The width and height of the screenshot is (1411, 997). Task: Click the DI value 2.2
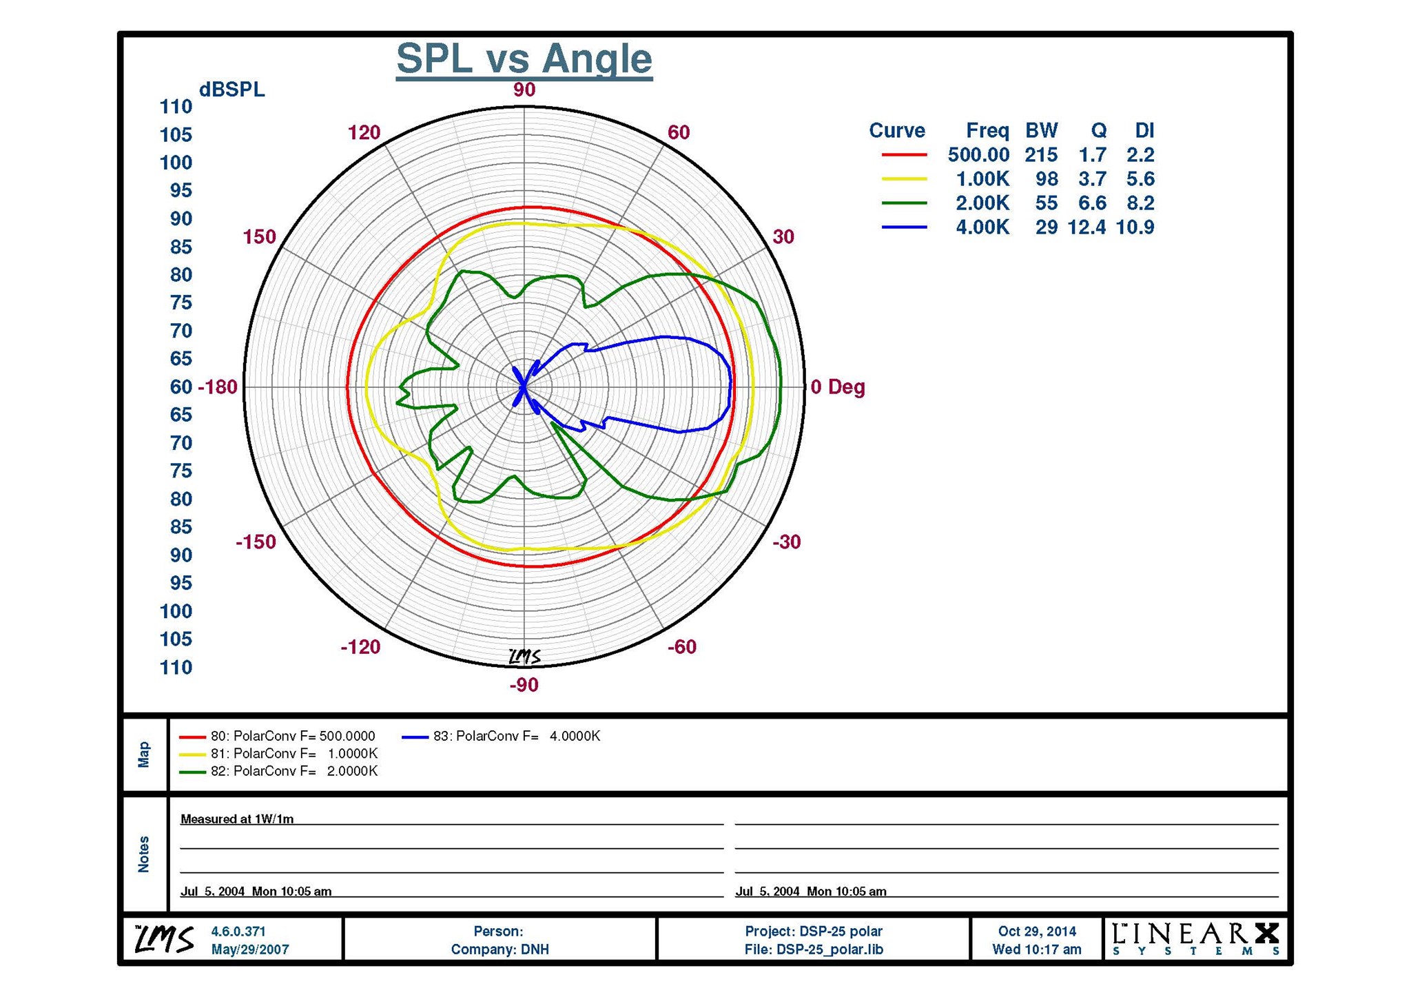1141,155
